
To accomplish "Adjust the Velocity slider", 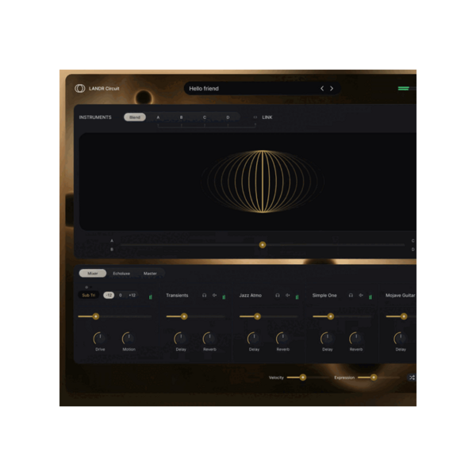I will click(308, 378).
